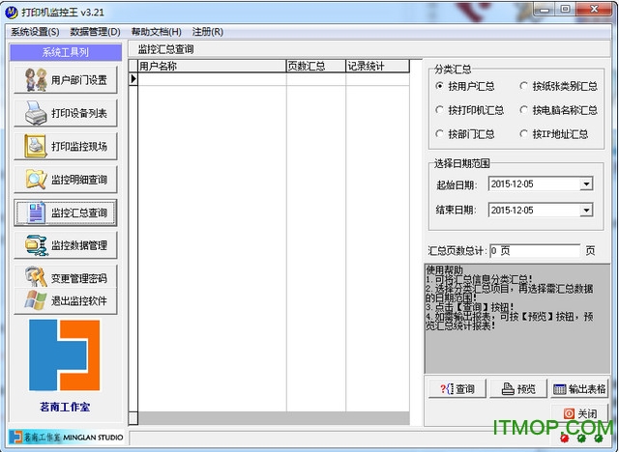Minimize the 打印机监控王 window
The height and width of the screenshot is (452, 619).
pos(545,10)
